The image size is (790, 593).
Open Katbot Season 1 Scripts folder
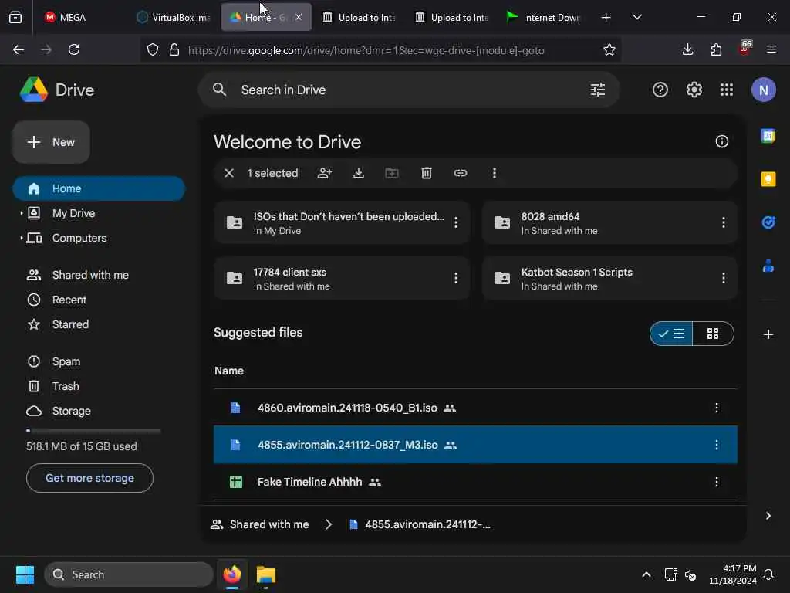pos(609,278)
